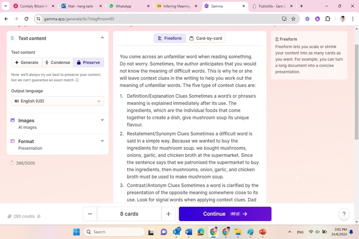Switch to Card-by-card mode

206,38
